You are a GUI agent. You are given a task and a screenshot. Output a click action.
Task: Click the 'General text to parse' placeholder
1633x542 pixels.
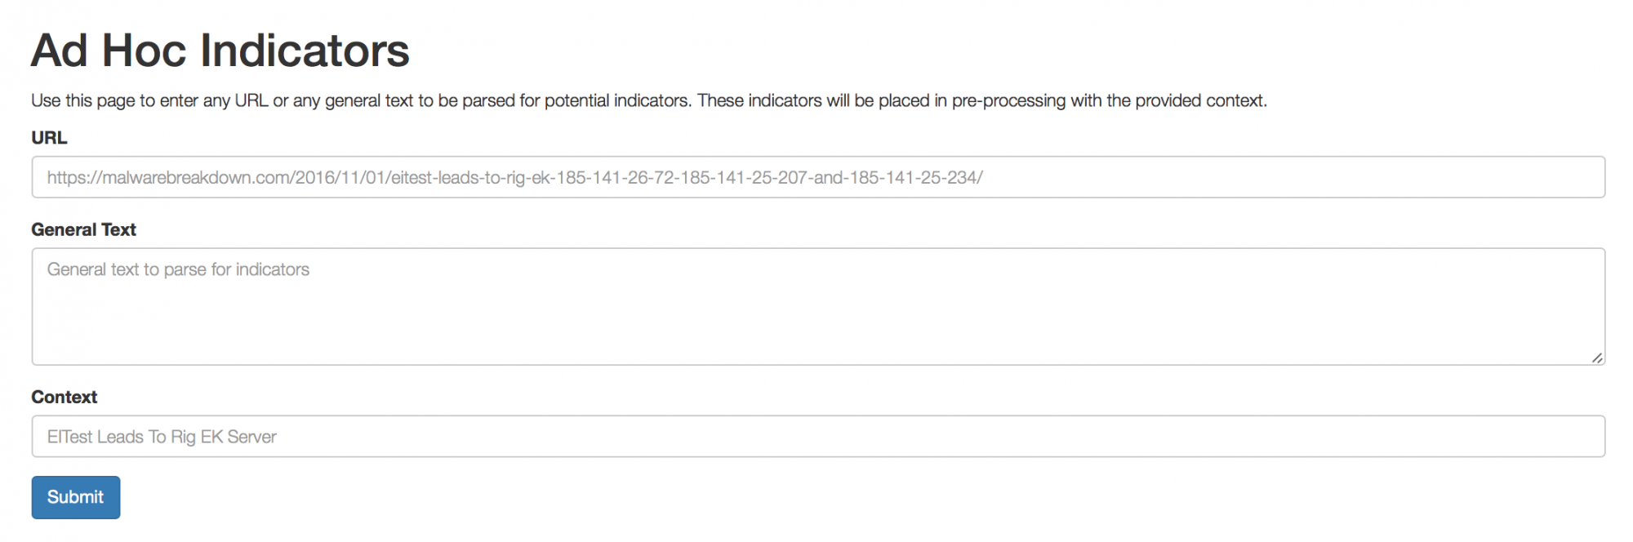coord(178,270)
